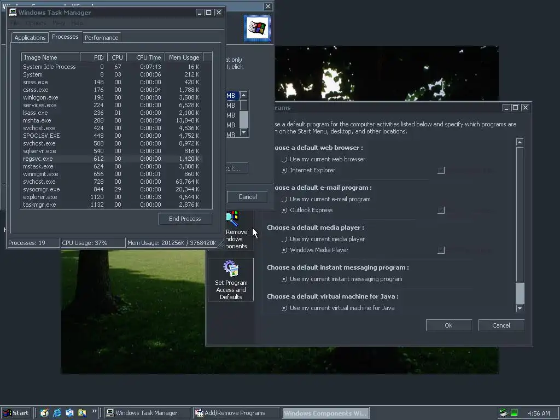560x420 pixels.
Task: Click the components list scrollbar thumb
Action: pos(243,119)
